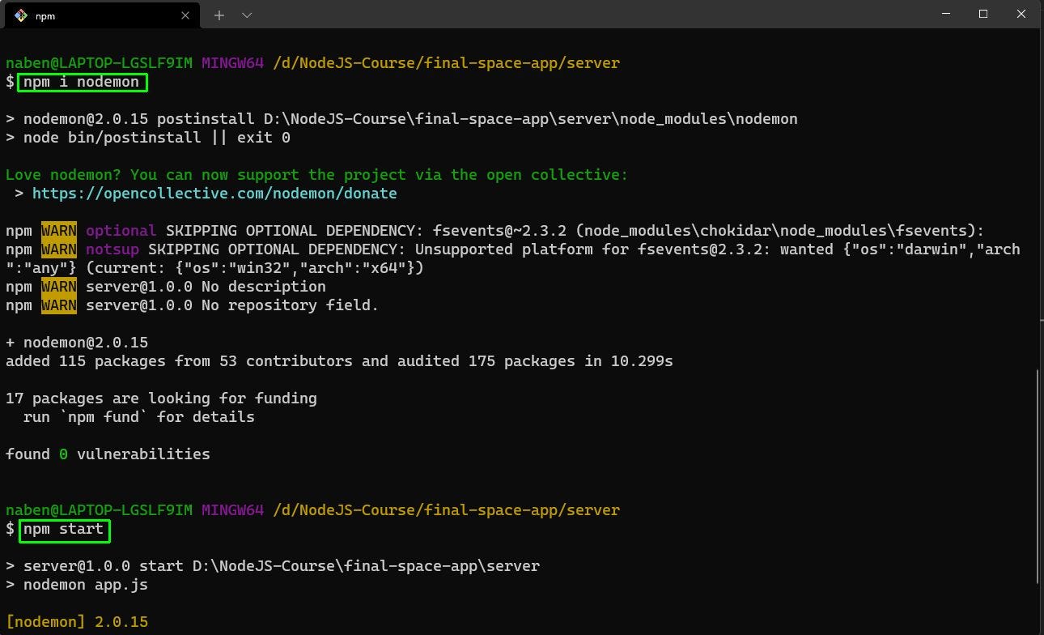Minimize the terminal window

pyautogui.click(x=946, y=14)
